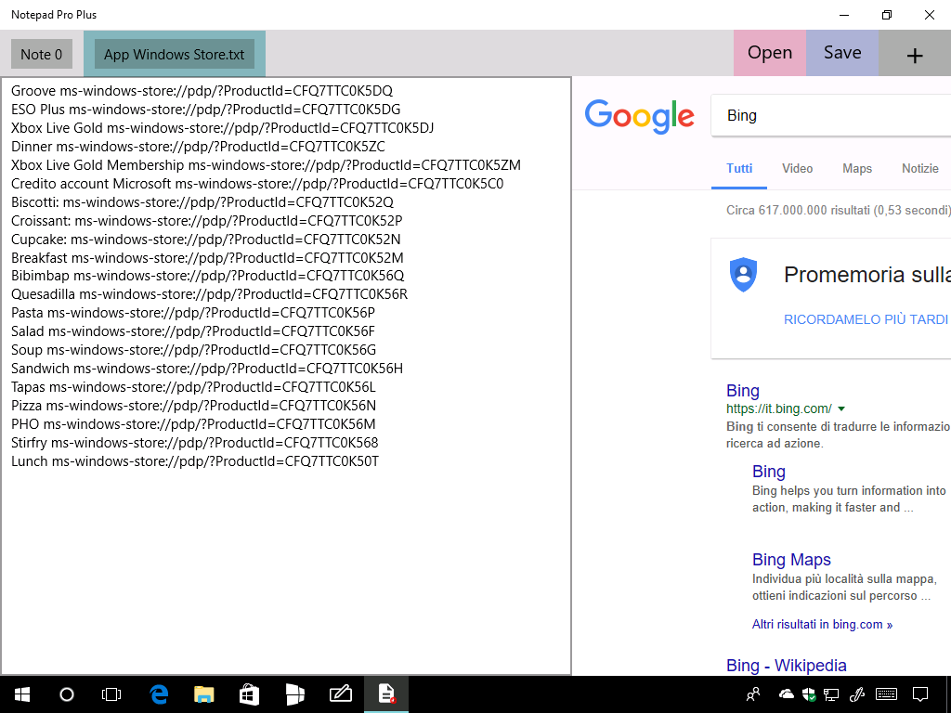Click the Google search box containing Bing
Viewport: 951px width, 713px height.
pos(831,115)
